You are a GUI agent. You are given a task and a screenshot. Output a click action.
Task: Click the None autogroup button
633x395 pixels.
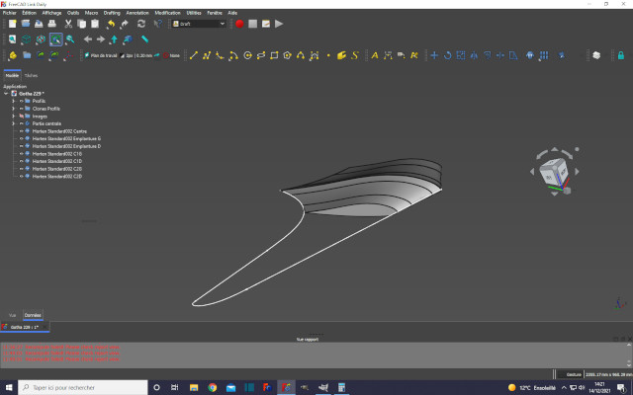(171, 55)
